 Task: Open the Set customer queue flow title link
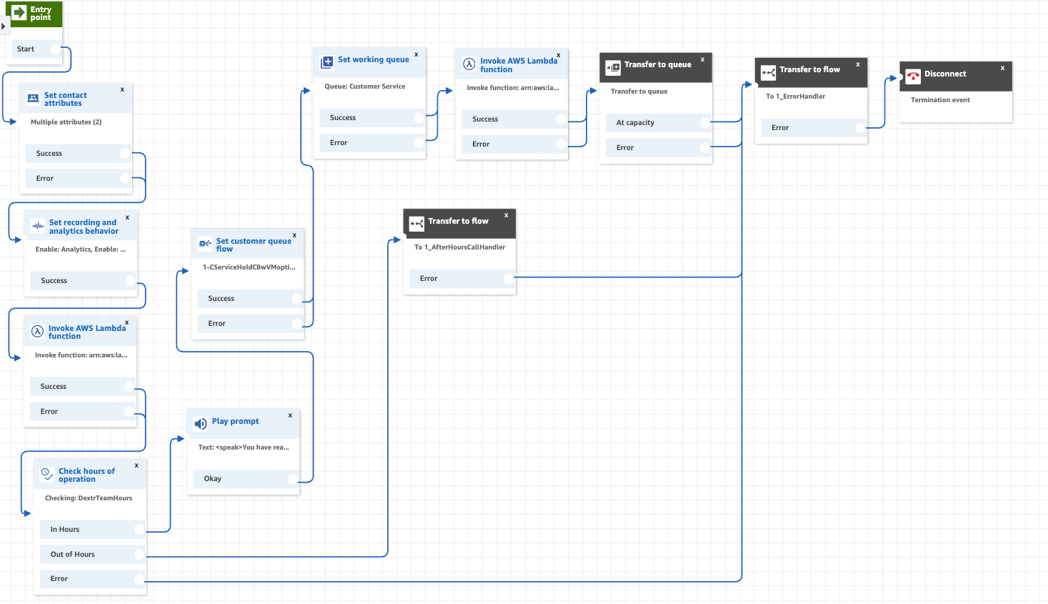pos(254,245)
